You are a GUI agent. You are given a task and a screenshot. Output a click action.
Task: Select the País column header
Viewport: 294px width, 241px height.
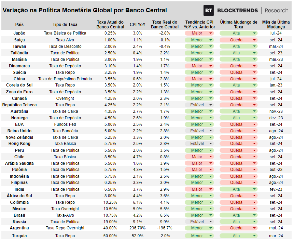pos(19,25)
